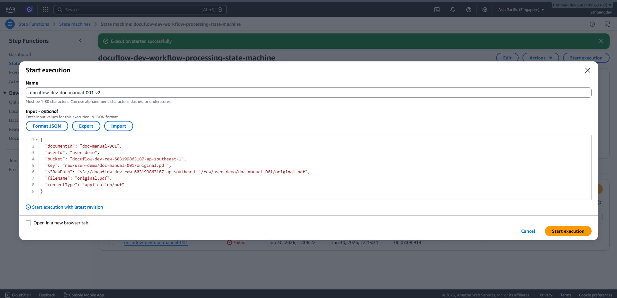
Task: Open the Asia Pacific (Singapore) region dropdown
Action: (x=521, y=10)
